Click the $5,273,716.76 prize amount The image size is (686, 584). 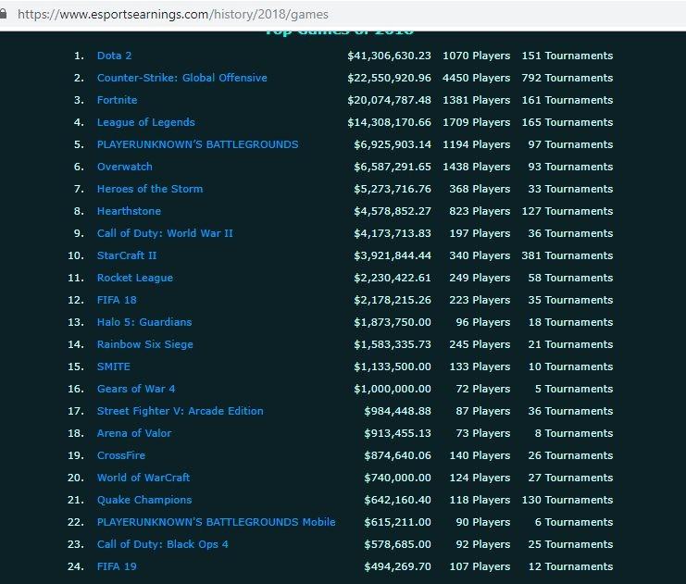[x=393, y=189]
